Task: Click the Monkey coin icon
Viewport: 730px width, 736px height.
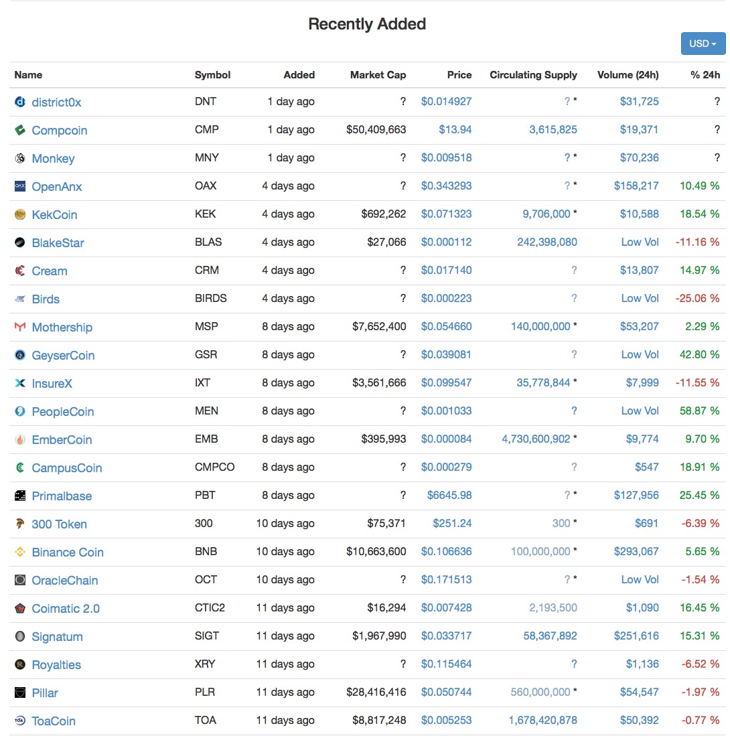Action: 19,158
